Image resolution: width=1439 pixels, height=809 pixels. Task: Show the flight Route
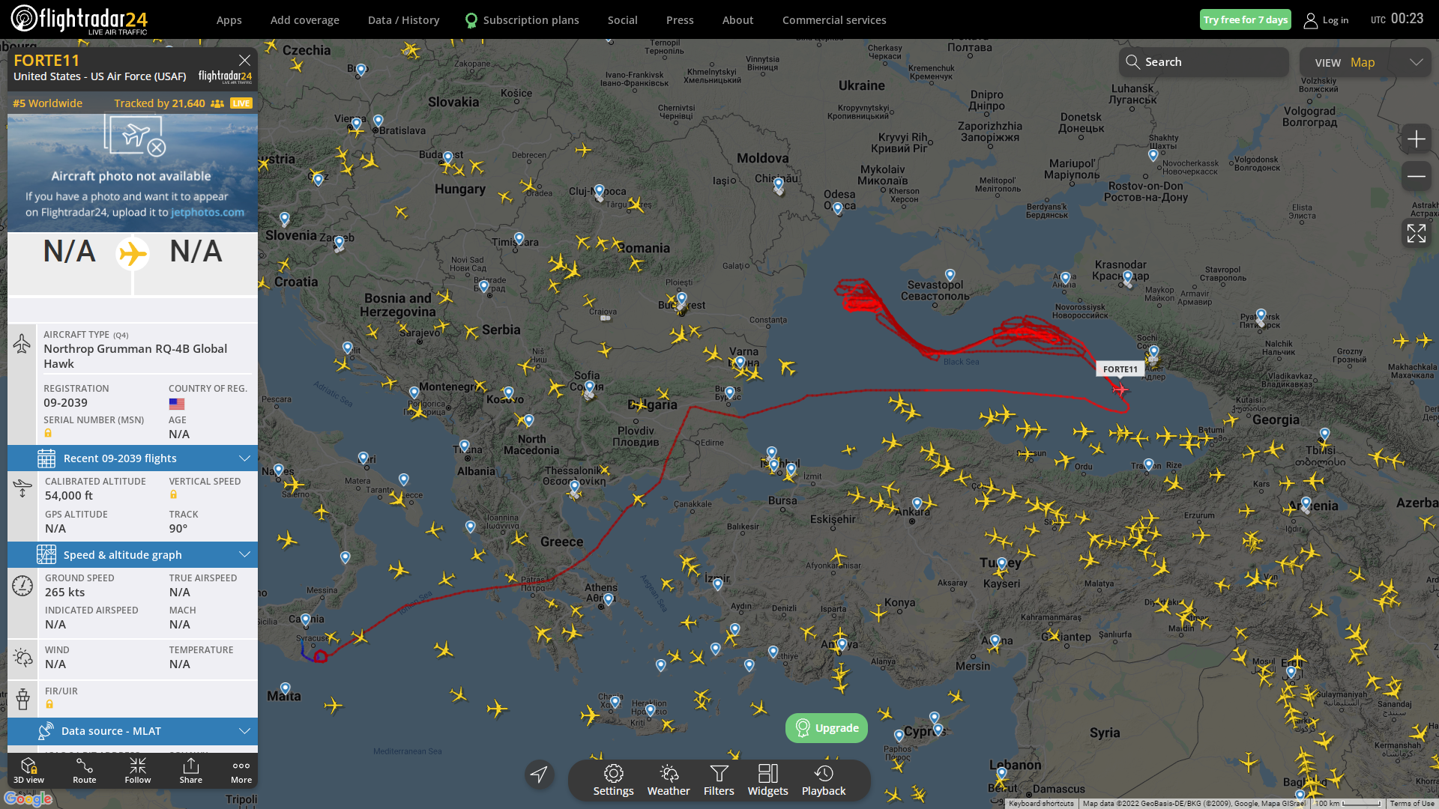click(85, 770)
